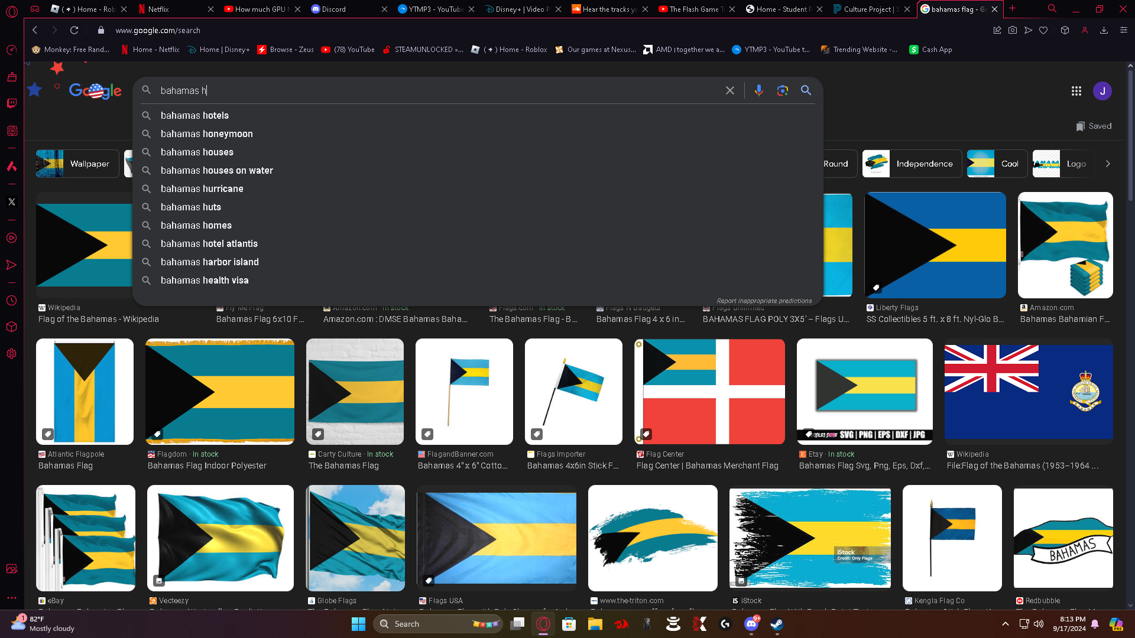Select the "bahamas hurricane" suggestion
1135x638 pixels.
pos(202,188)
